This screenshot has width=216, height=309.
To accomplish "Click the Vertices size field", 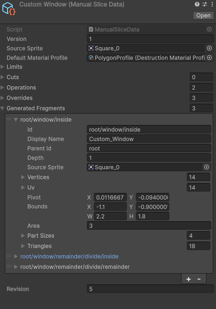I will tap(199, 177).
